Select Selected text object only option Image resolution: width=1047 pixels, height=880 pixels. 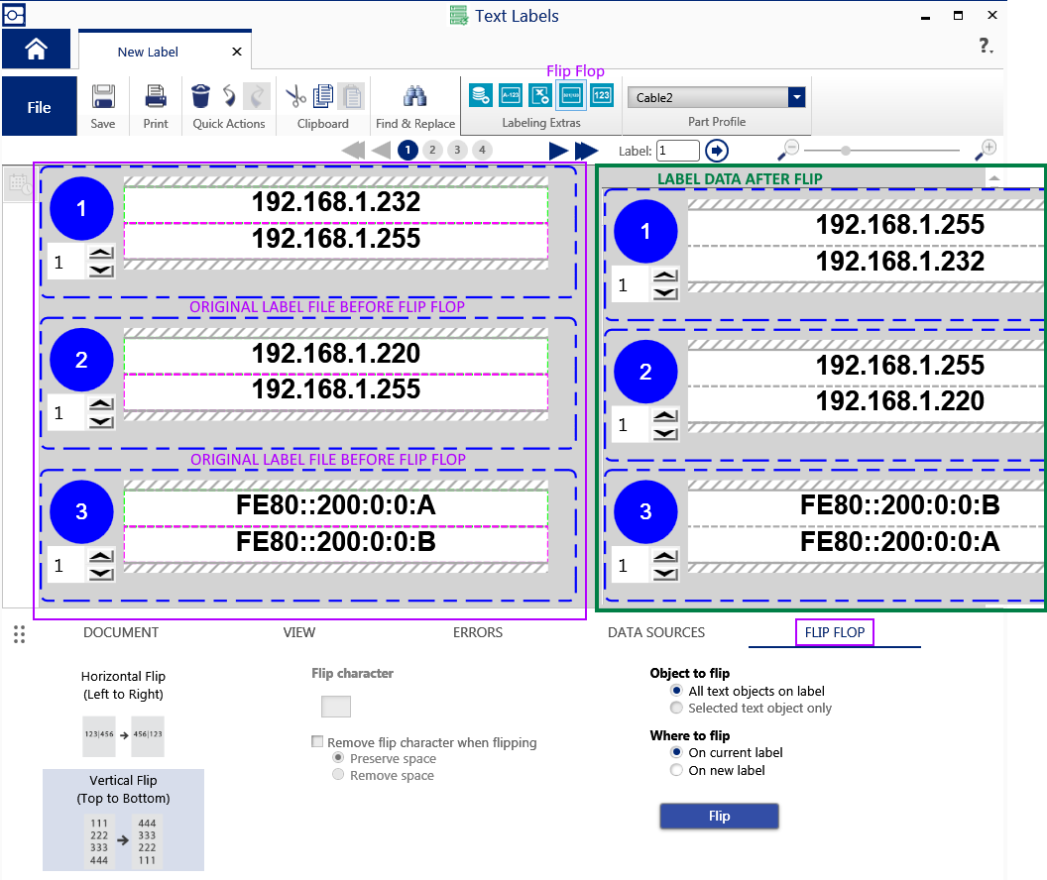point(677,709)
